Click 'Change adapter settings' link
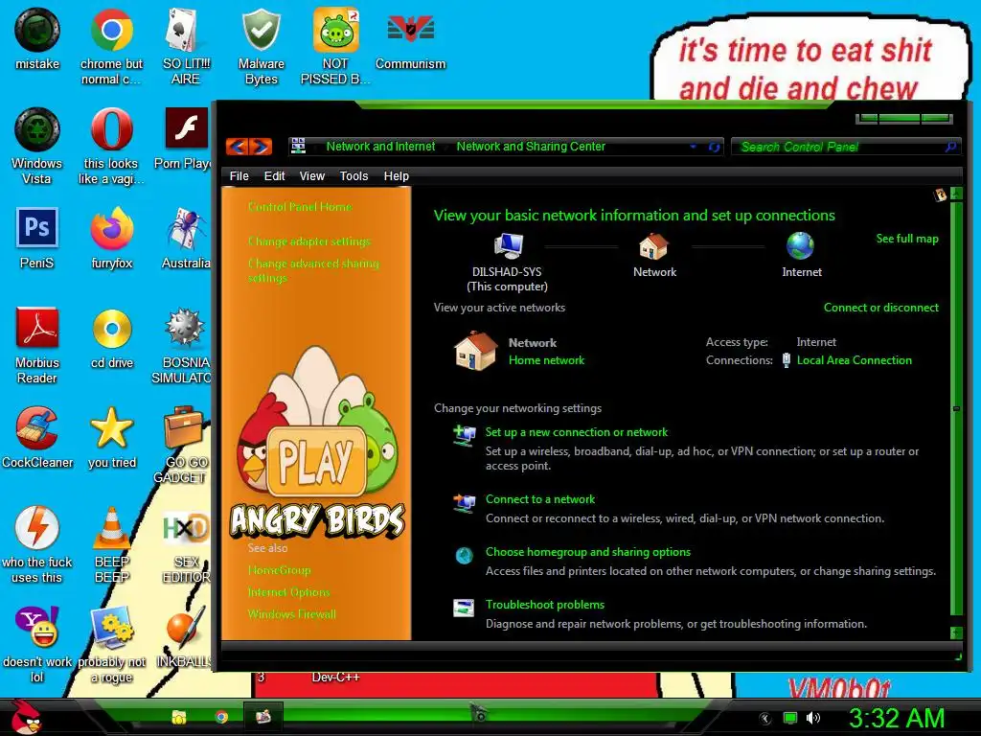981x736 pixels. click(309, 241)
